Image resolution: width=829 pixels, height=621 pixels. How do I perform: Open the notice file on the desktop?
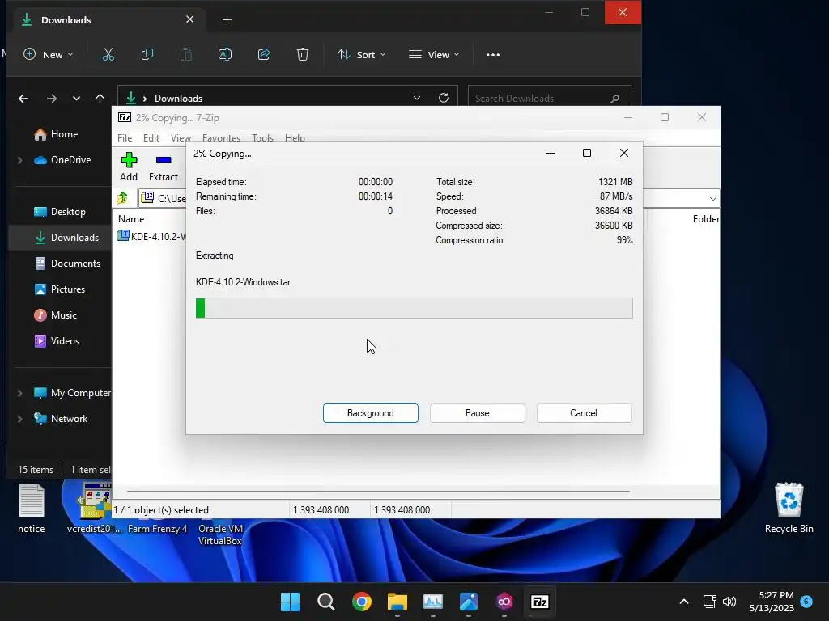pos(32,508)
